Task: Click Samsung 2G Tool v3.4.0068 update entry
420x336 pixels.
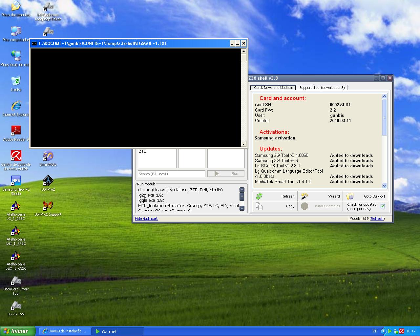Action: point(282,156)
